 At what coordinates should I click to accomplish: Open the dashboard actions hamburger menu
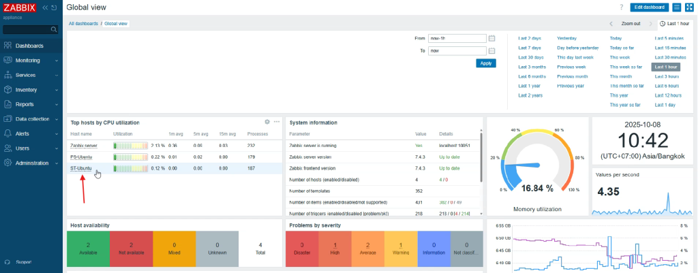click(677, 7)
